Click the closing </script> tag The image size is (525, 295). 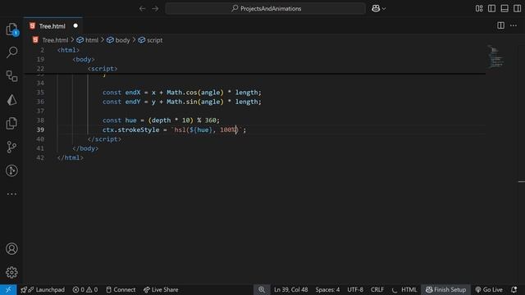104,139
